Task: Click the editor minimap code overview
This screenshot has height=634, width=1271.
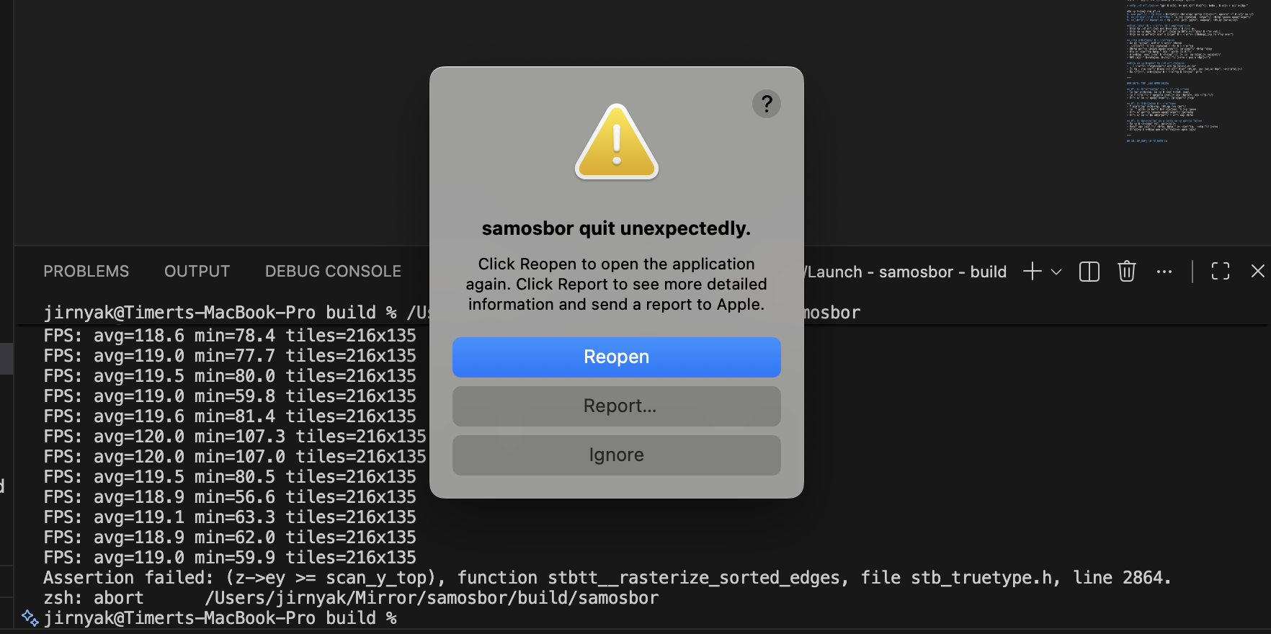Action: point(1189,72)
